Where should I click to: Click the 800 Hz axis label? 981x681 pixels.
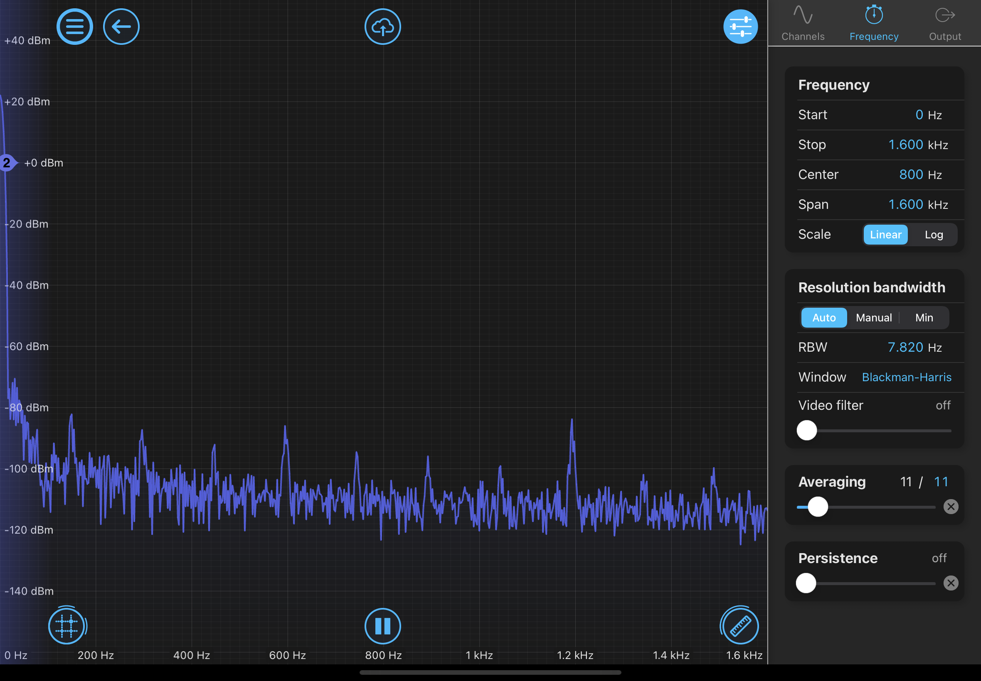click(383, 655)
